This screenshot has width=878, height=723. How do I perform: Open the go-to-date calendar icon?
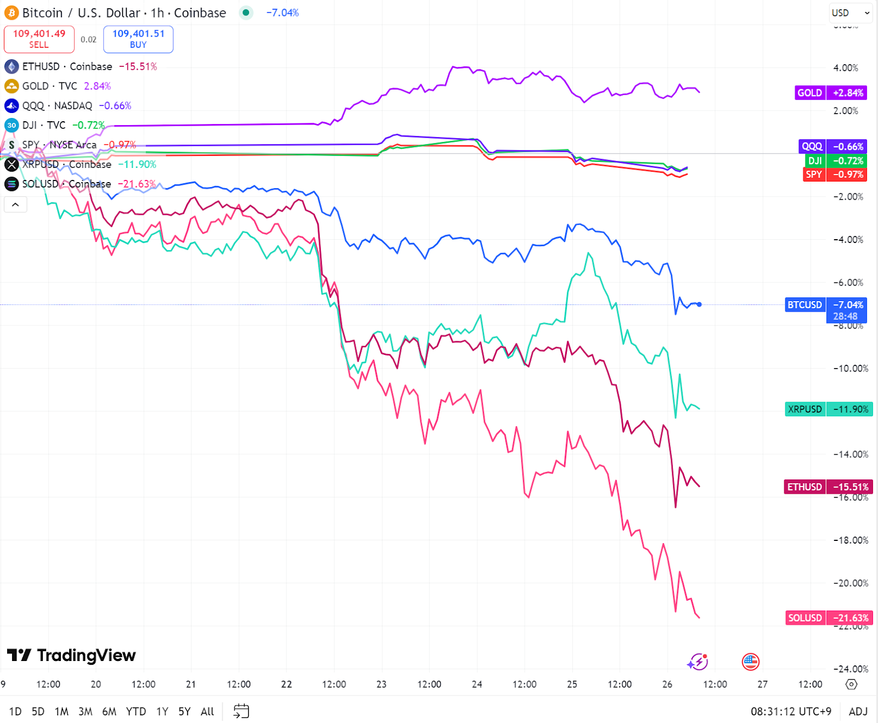(x=241, y=711)
